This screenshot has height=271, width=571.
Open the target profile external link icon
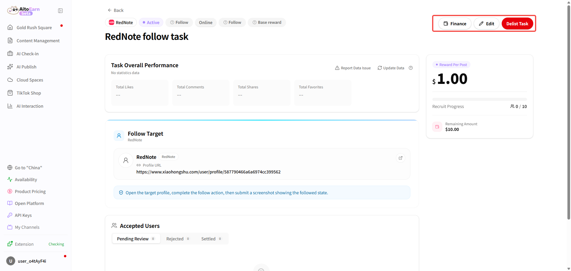tap(401, 158)
